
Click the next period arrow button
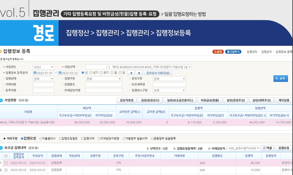coord(139,73)
